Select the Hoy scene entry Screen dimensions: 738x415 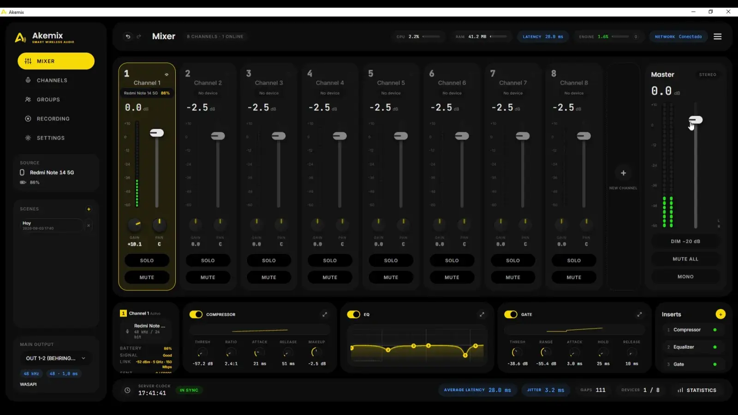pyautogui.click(x=52, y=225)
